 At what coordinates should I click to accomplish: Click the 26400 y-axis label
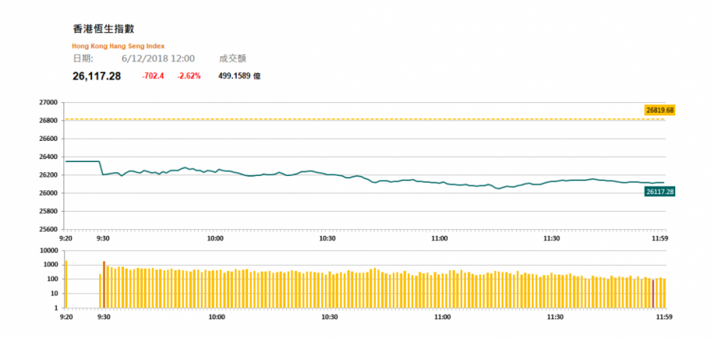click(49, 157)
